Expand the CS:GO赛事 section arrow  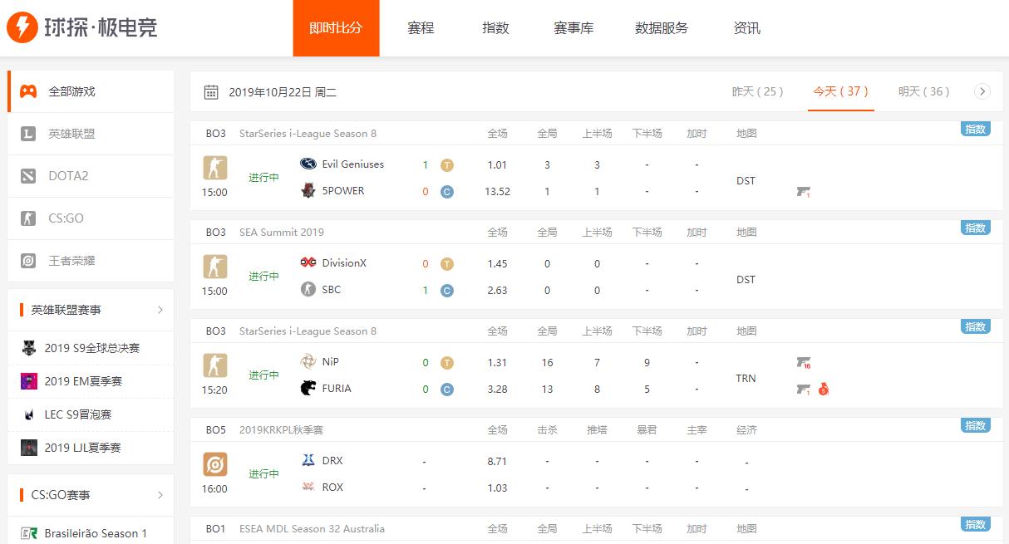[160, 495]
